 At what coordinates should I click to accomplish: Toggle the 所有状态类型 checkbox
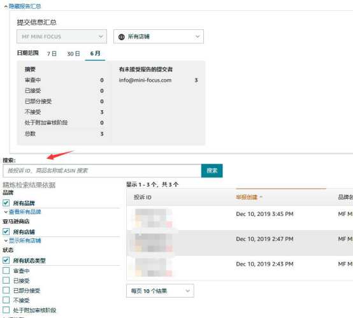coord(6,261)
